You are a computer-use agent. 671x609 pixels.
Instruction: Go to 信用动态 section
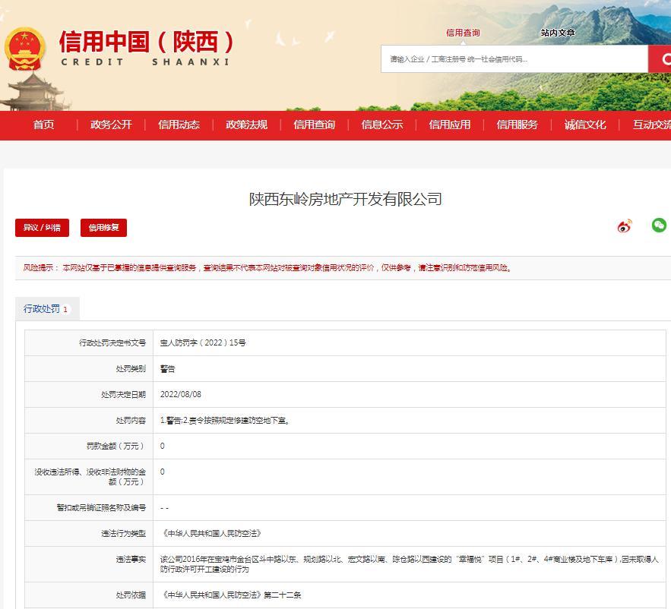179,125
